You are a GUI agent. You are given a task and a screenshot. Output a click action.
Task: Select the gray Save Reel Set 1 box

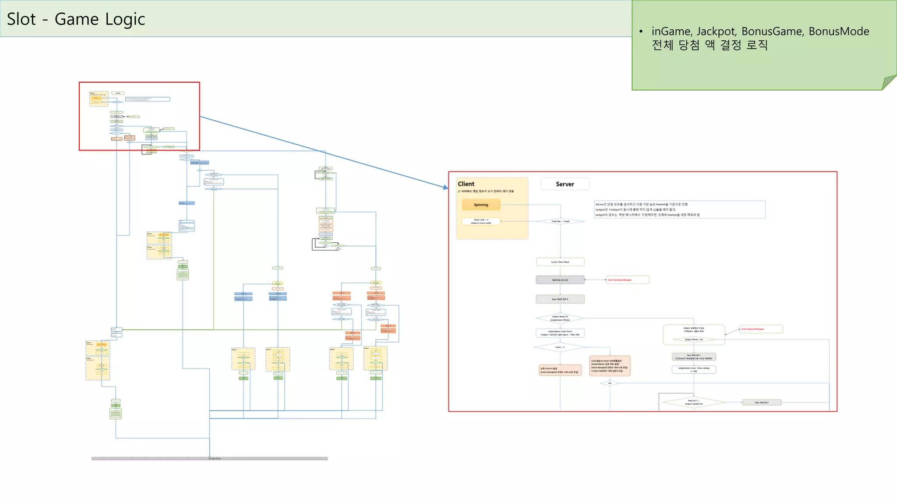[560, 299]
